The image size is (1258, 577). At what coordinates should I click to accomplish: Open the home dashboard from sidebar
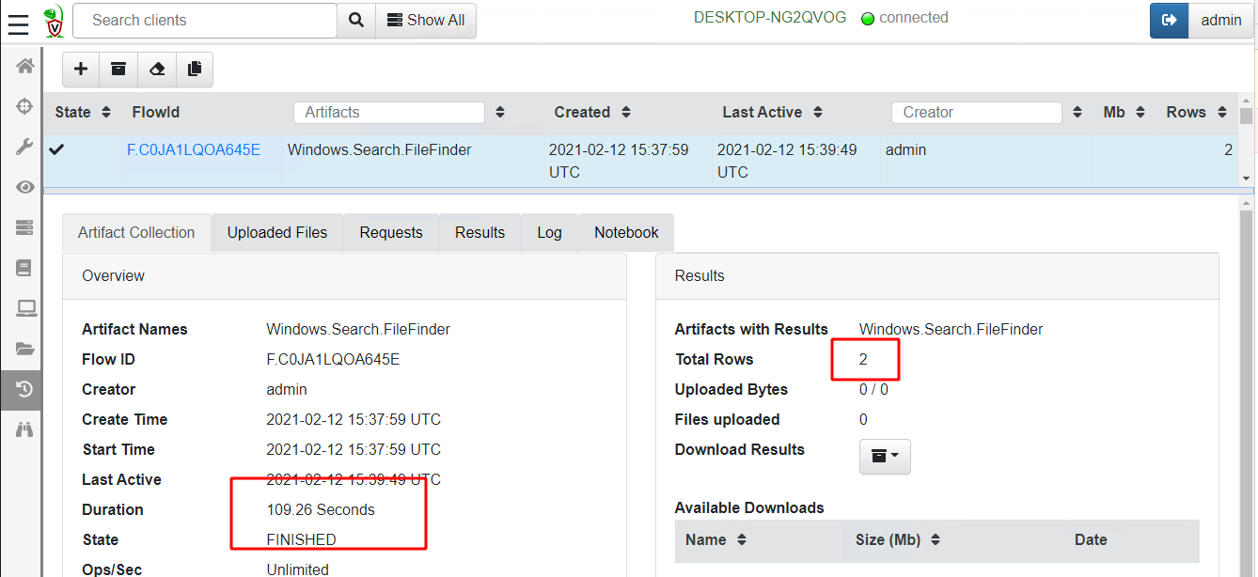(x=24, y=66)
